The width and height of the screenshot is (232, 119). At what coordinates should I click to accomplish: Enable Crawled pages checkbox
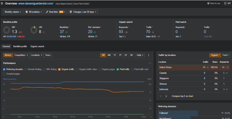pos(4,74)
